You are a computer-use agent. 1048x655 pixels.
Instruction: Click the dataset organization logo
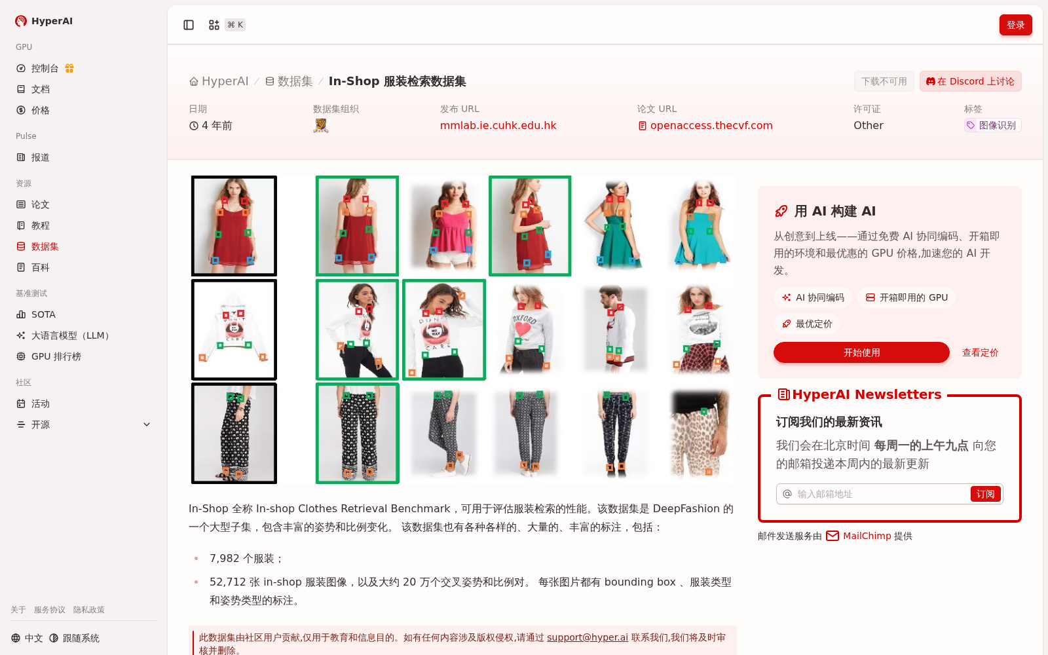[321, 125]
